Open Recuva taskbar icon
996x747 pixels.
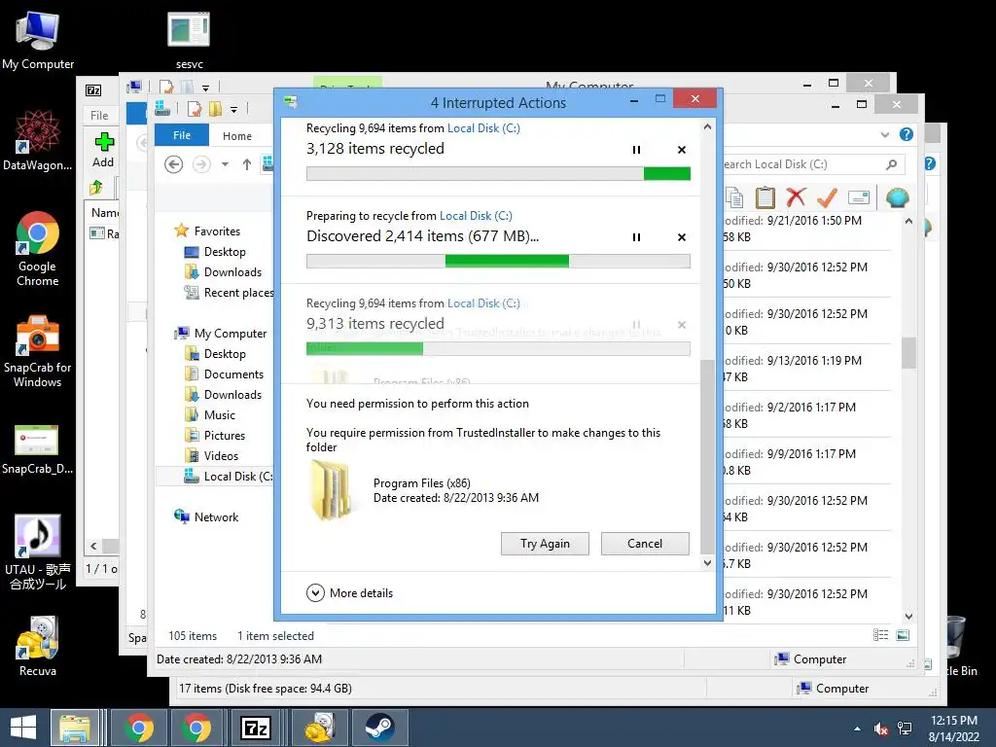click(x=318, y=728)
